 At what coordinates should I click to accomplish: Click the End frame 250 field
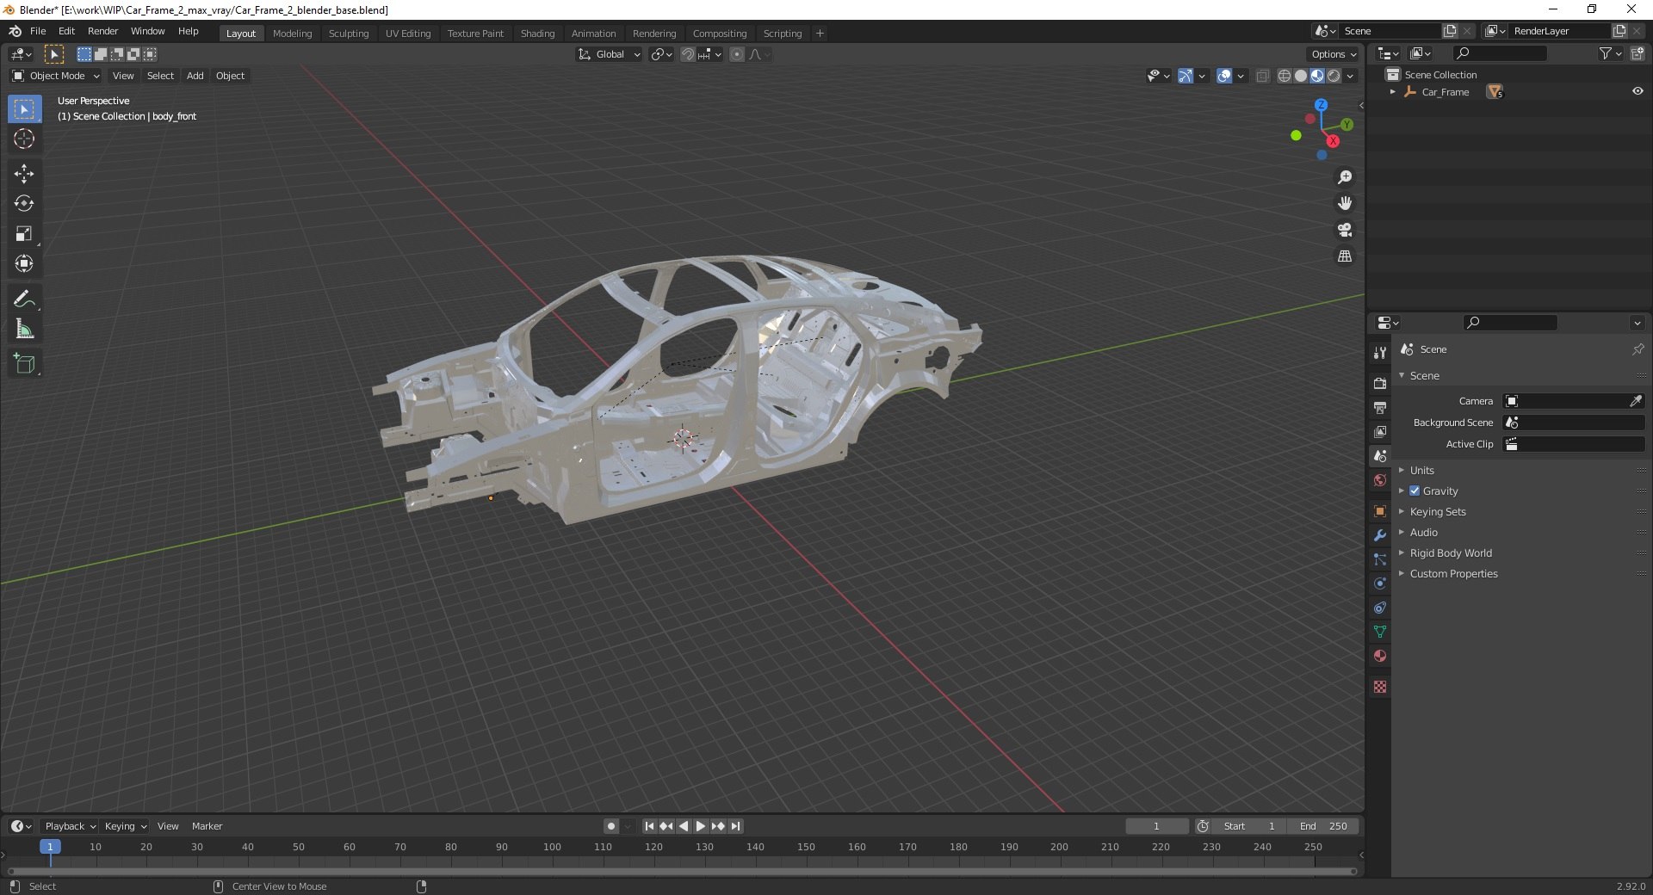click(1323, 826)
